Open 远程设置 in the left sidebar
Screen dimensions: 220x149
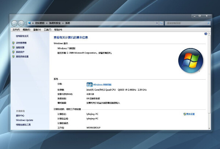20,47
